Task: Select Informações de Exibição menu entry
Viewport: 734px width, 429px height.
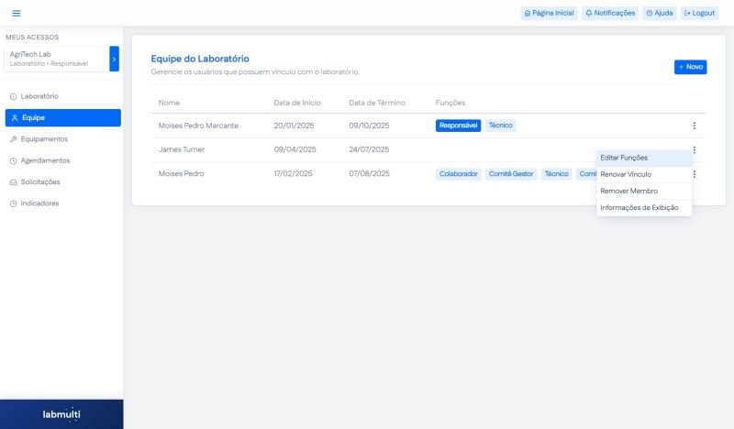Action: coord(639,207)
